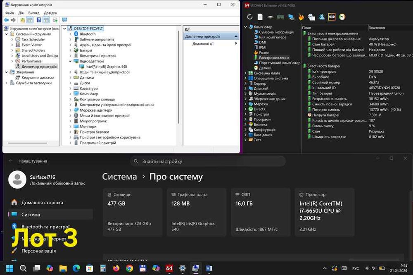Click Settings back arrow button
Image resolution: width=413 pixels, height=275 pixels.
pos(11,161)
